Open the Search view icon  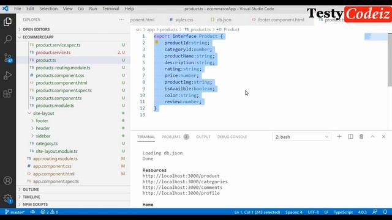point(7,39)
